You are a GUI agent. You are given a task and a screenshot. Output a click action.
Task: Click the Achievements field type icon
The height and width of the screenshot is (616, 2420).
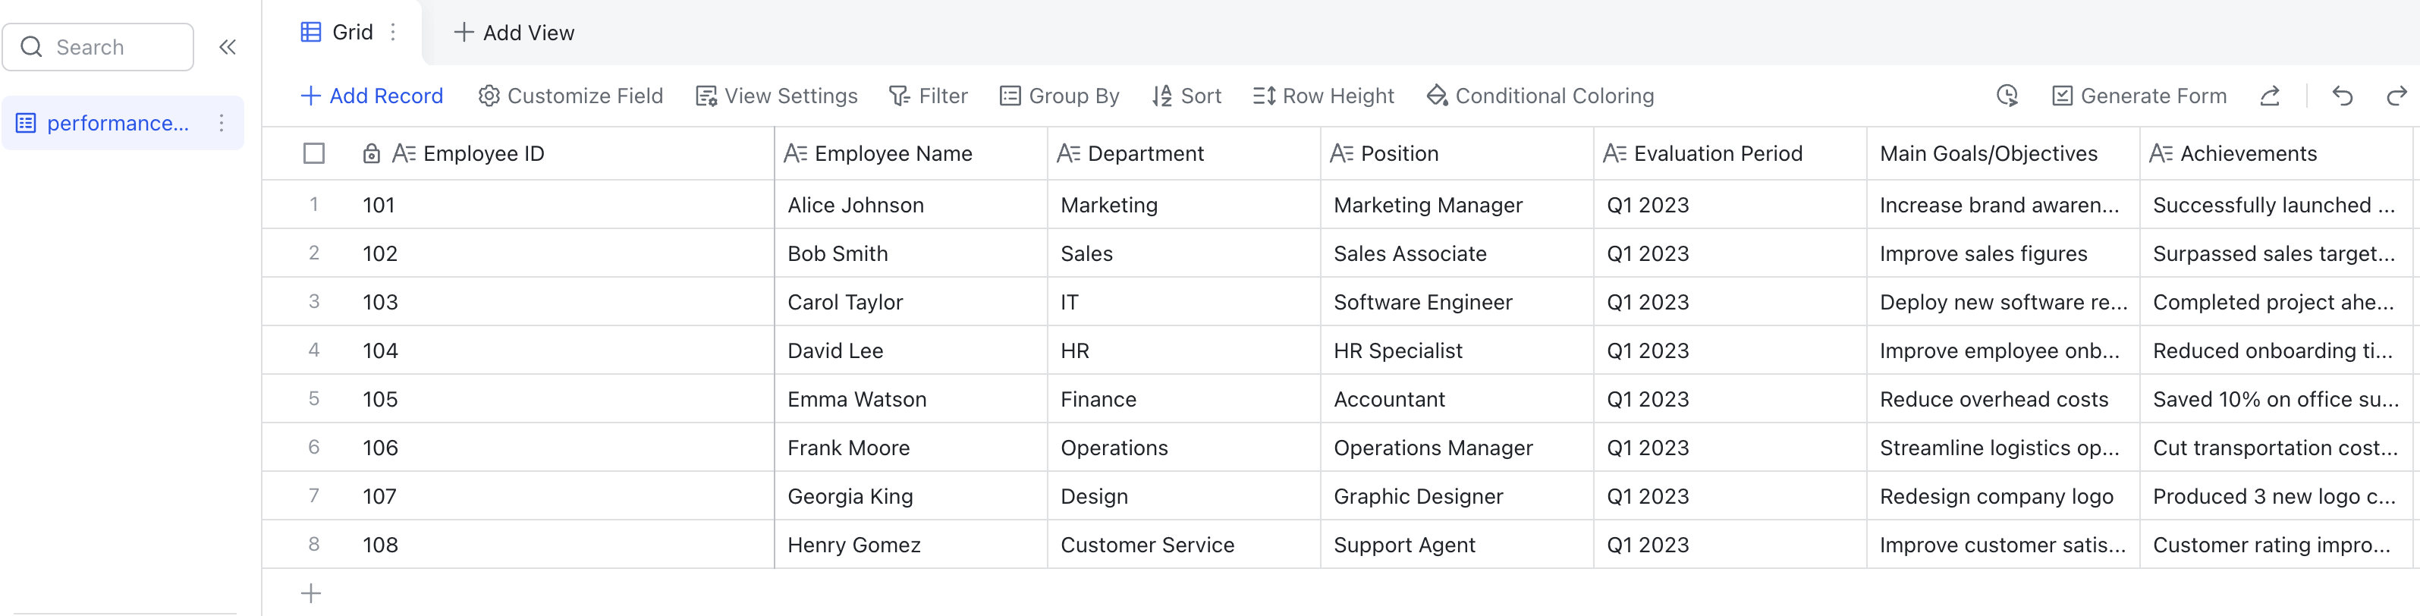coord(2161,153)
